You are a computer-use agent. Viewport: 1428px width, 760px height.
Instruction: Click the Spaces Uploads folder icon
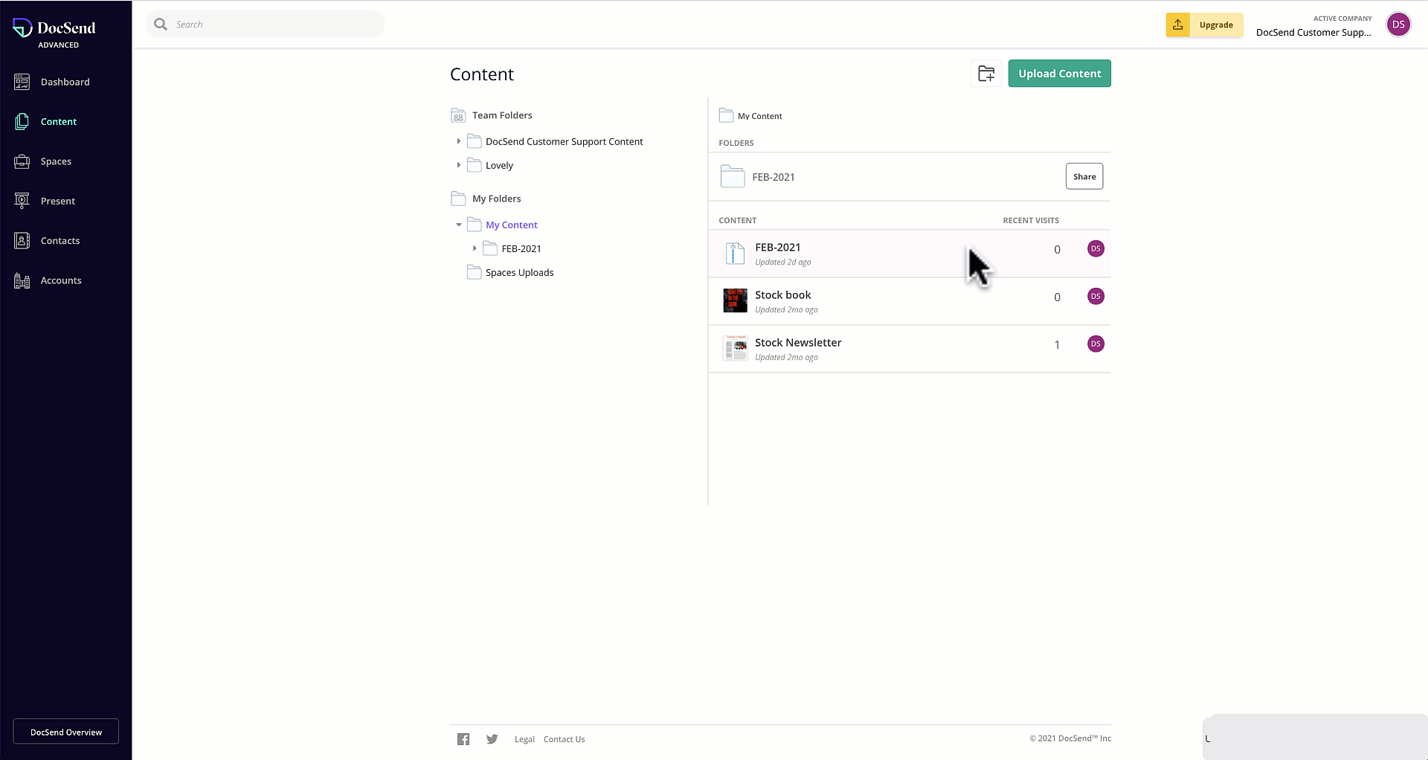[x=474, y=272]
